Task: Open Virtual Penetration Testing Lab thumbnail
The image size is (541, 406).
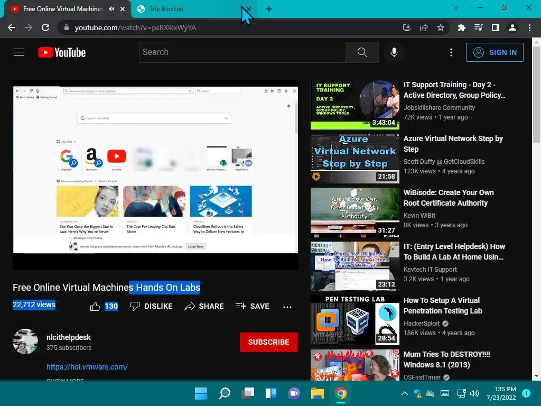Action: click(355, 320)
